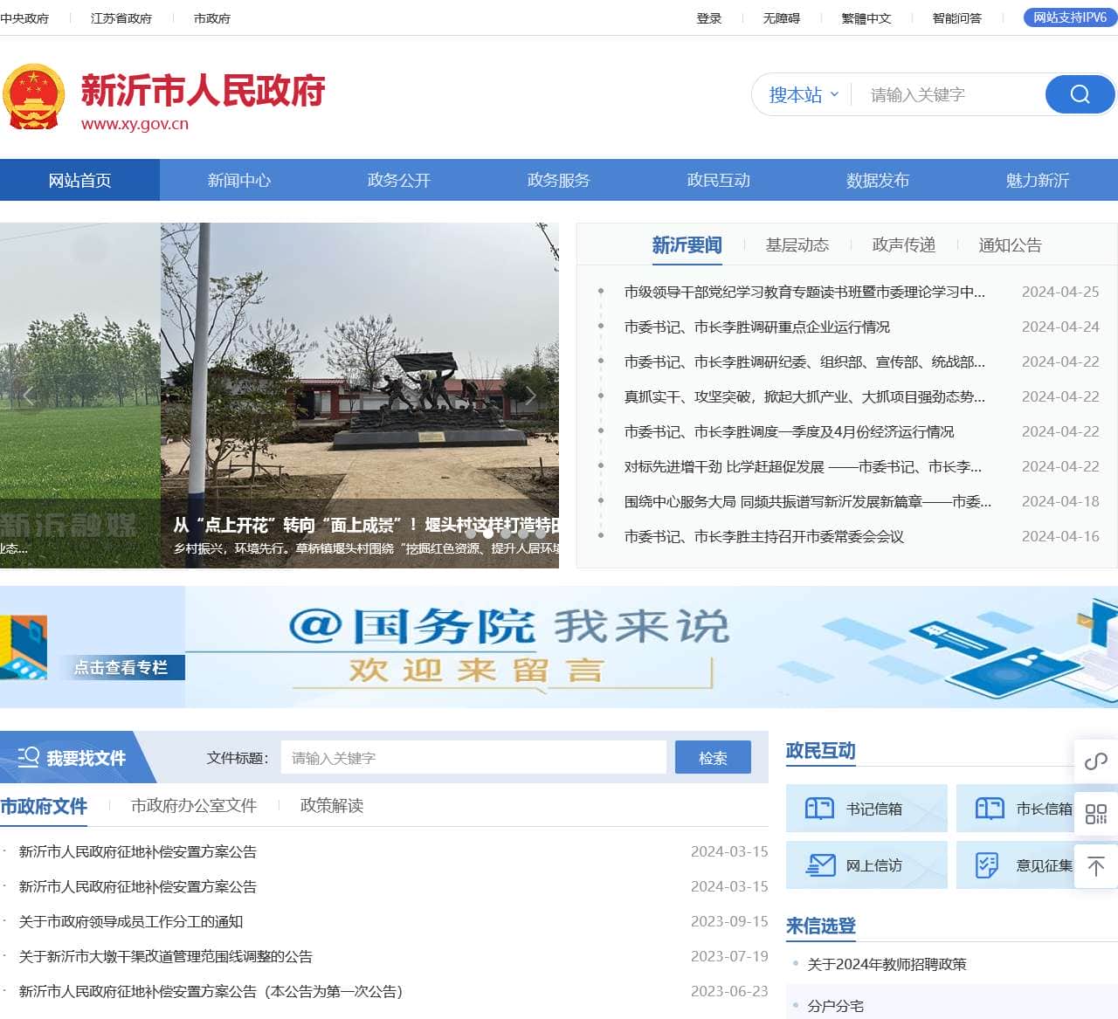Open 魅力新沂 navigation menu
This screenshot has width=1118, height=1019.
pos(1038,180)
